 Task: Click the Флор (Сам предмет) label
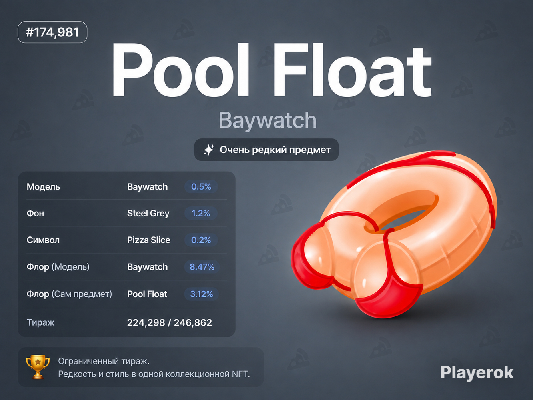[69, 294]
